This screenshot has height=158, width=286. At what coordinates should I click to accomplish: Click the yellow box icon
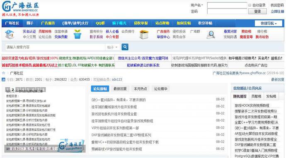click(x=144, y=34)
